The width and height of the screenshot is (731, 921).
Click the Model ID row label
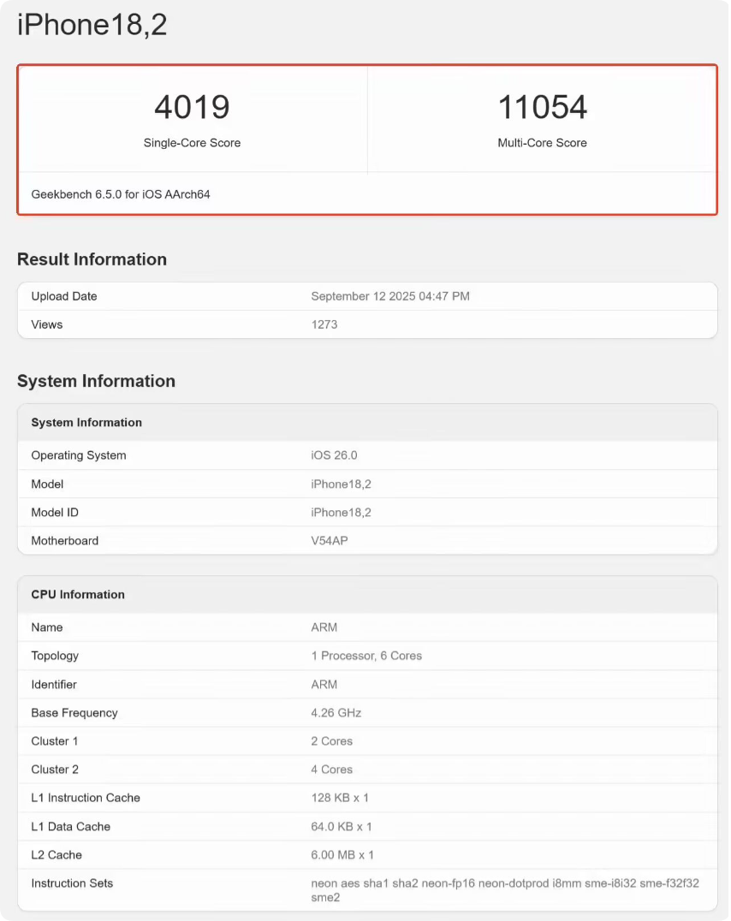pos(55,512)
